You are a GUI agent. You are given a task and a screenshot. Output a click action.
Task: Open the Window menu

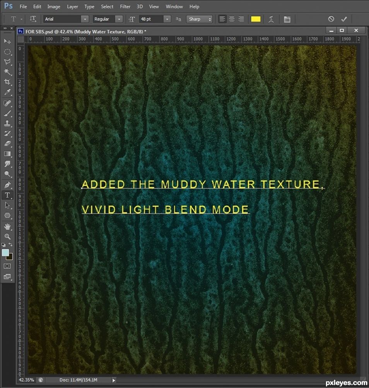point(174,7)
